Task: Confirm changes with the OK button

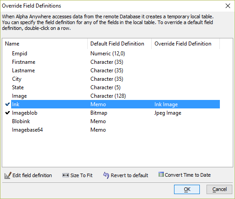Action: point(187,189)
